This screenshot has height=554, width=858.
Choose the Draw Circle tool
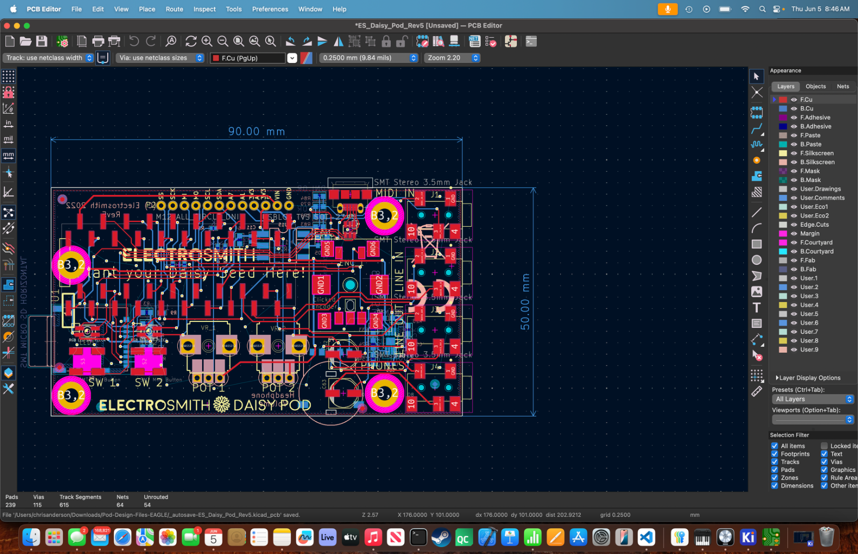(757, 260)
